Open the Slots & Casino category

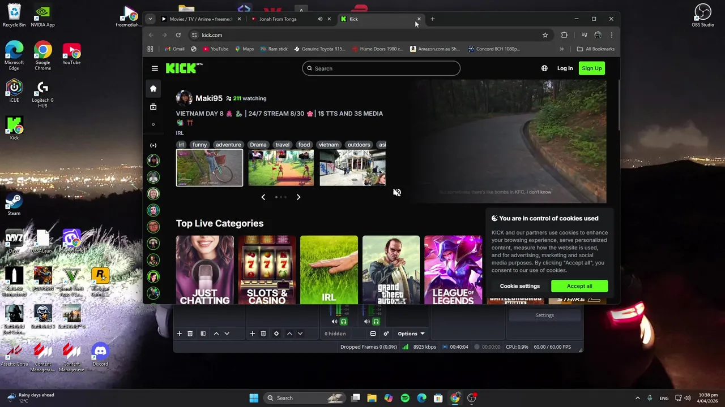tap(267, 270)
